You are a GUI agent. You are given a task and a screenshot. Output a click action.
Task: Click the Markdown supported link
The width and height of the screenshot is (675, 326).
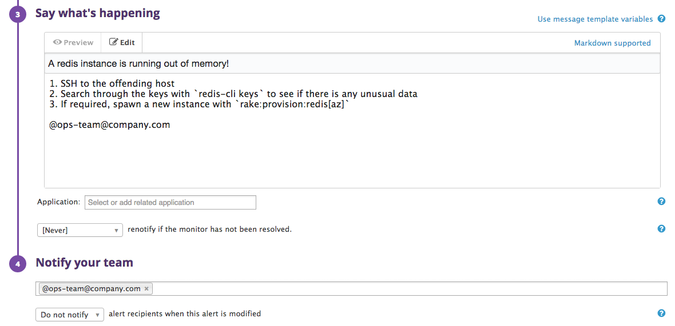tap(612, 43)
